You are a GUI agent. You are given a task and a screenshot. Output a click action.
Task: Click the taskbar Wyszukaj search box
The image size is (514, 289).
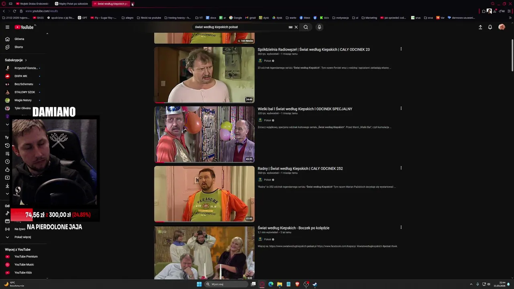[226, 284]
